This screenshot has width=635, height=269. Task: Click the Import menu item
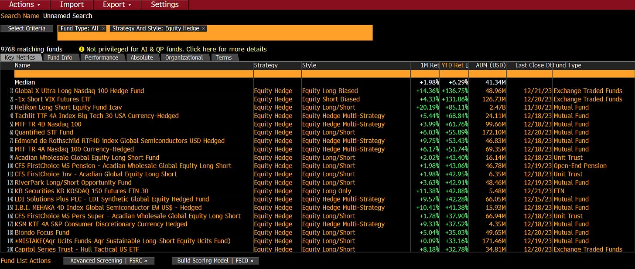click(72, 4)
